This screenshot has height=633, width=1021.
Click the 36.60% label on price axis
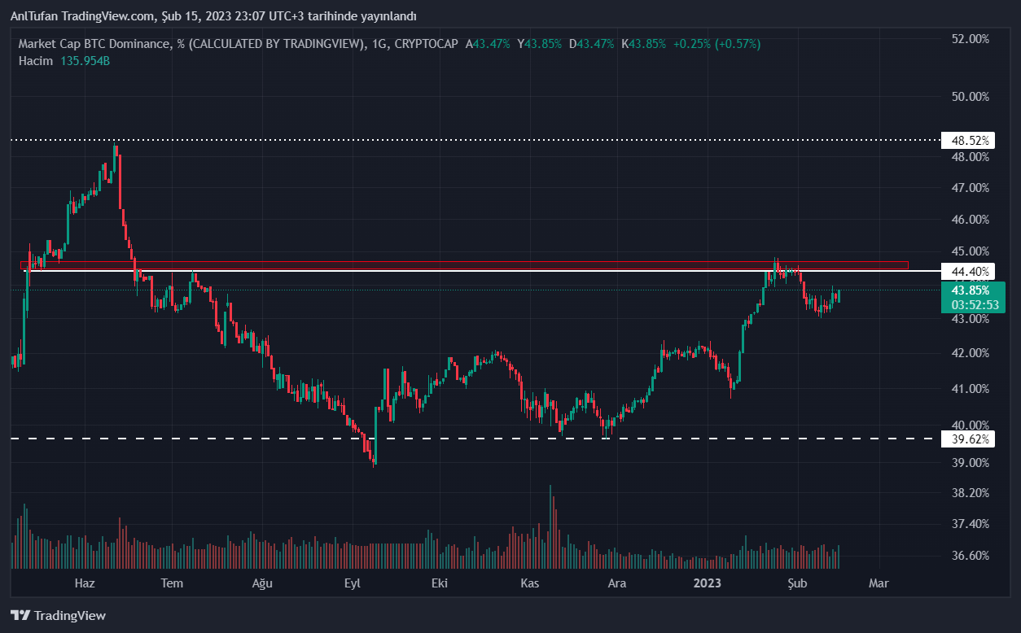click(970, 556)
